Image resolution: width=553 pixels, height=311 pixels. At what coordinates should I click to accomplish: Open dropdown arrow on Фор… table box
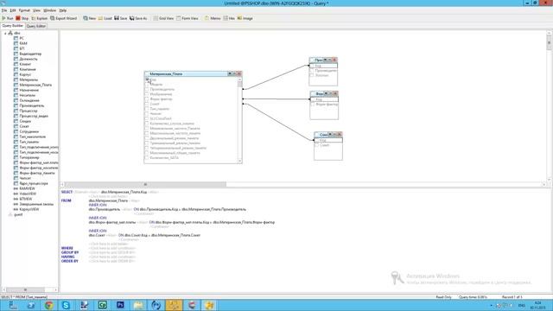(327, 93)
